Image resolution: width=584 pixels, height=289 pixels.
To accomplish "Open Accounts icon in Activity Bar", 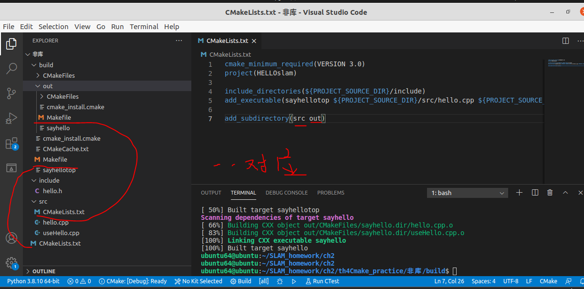I will click(x=11, y=238).
